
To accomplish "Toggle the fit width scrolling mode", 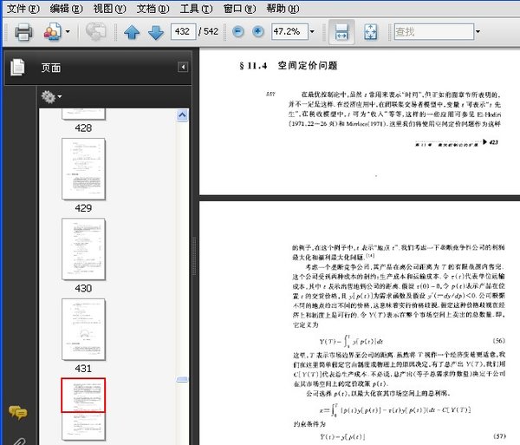I will [x=341, y=32].
